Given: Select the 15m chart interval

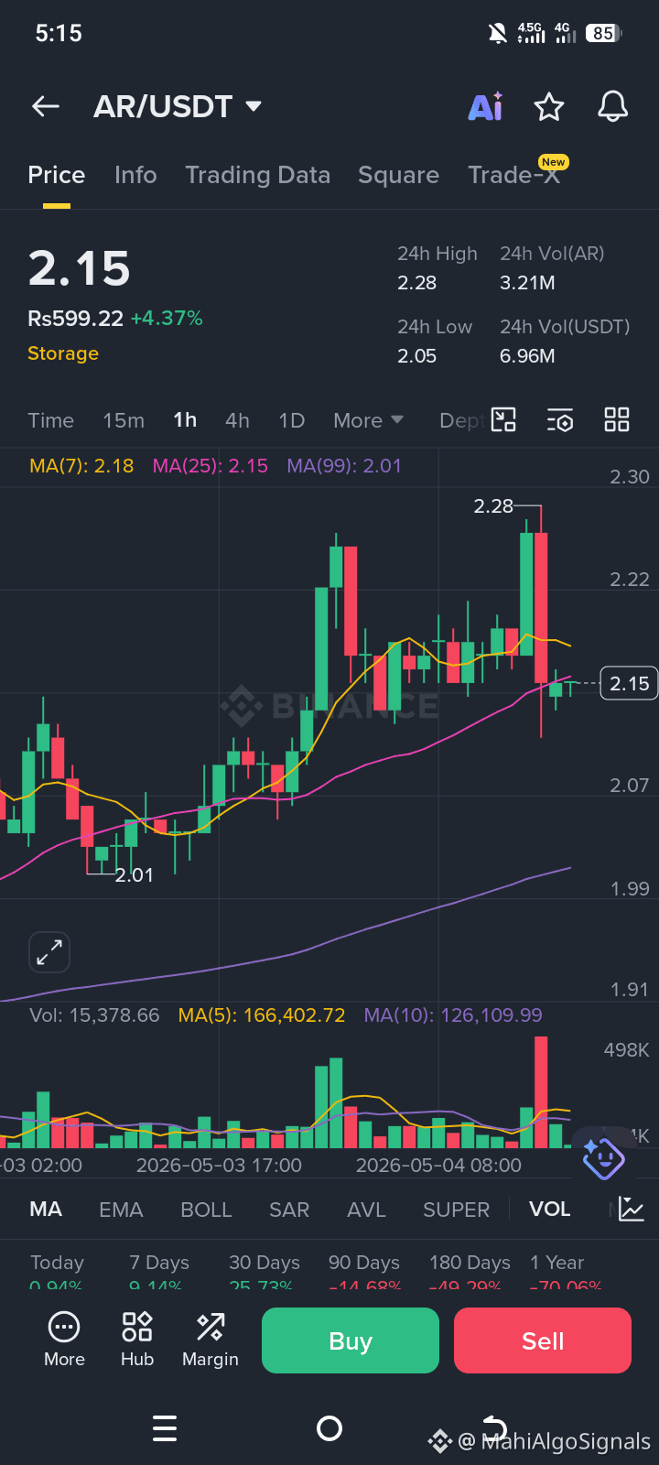Looking at the screenshot, I should tap(124, 420).
